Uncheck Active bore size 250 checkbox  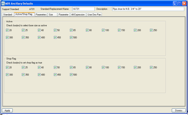pos(151,30)
